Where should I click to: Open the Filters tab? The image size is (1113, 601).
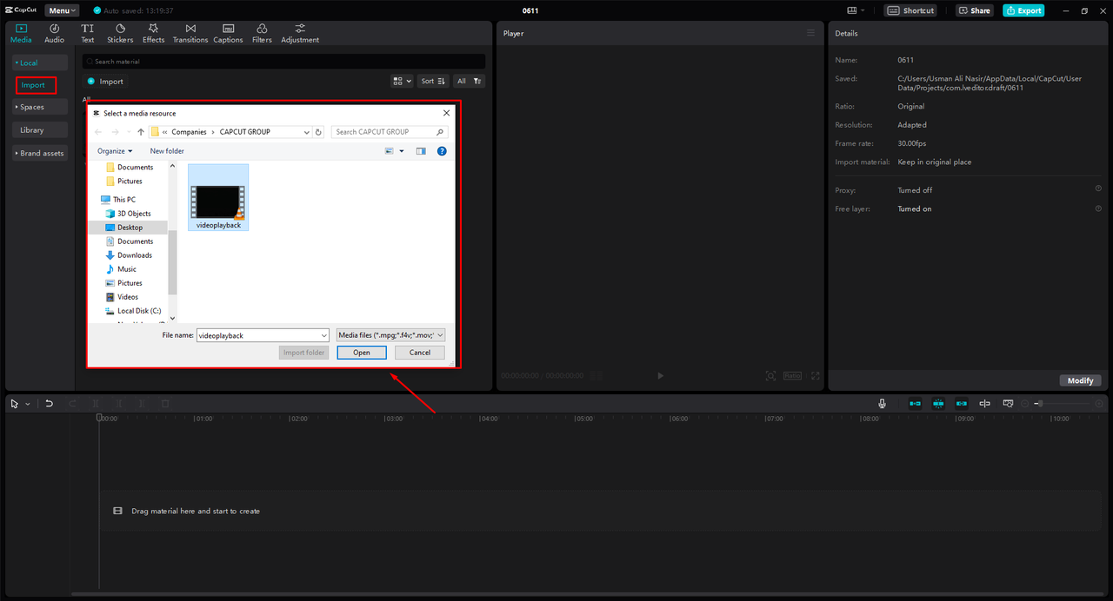coord(262,33)
